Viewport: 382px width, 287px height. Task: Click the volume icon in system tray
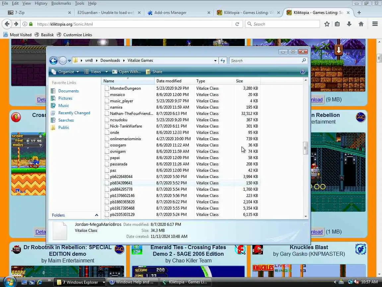pos(357,282)
